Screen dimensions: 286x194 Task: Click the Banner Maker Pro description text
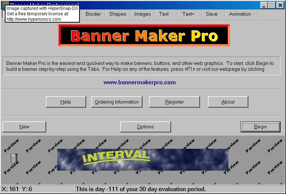pyautogui.click(x=140, y=66)
